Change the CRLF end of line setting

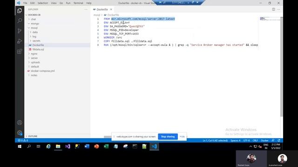click(255, 140)
